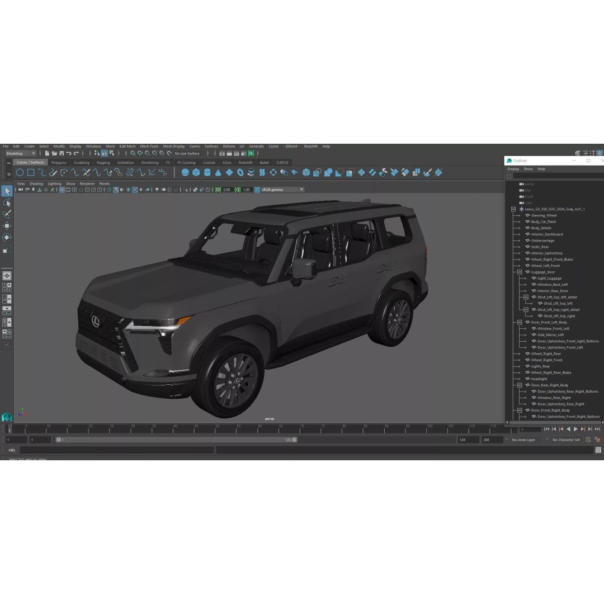Click the MEL command line input field

[x=117, y=450]
